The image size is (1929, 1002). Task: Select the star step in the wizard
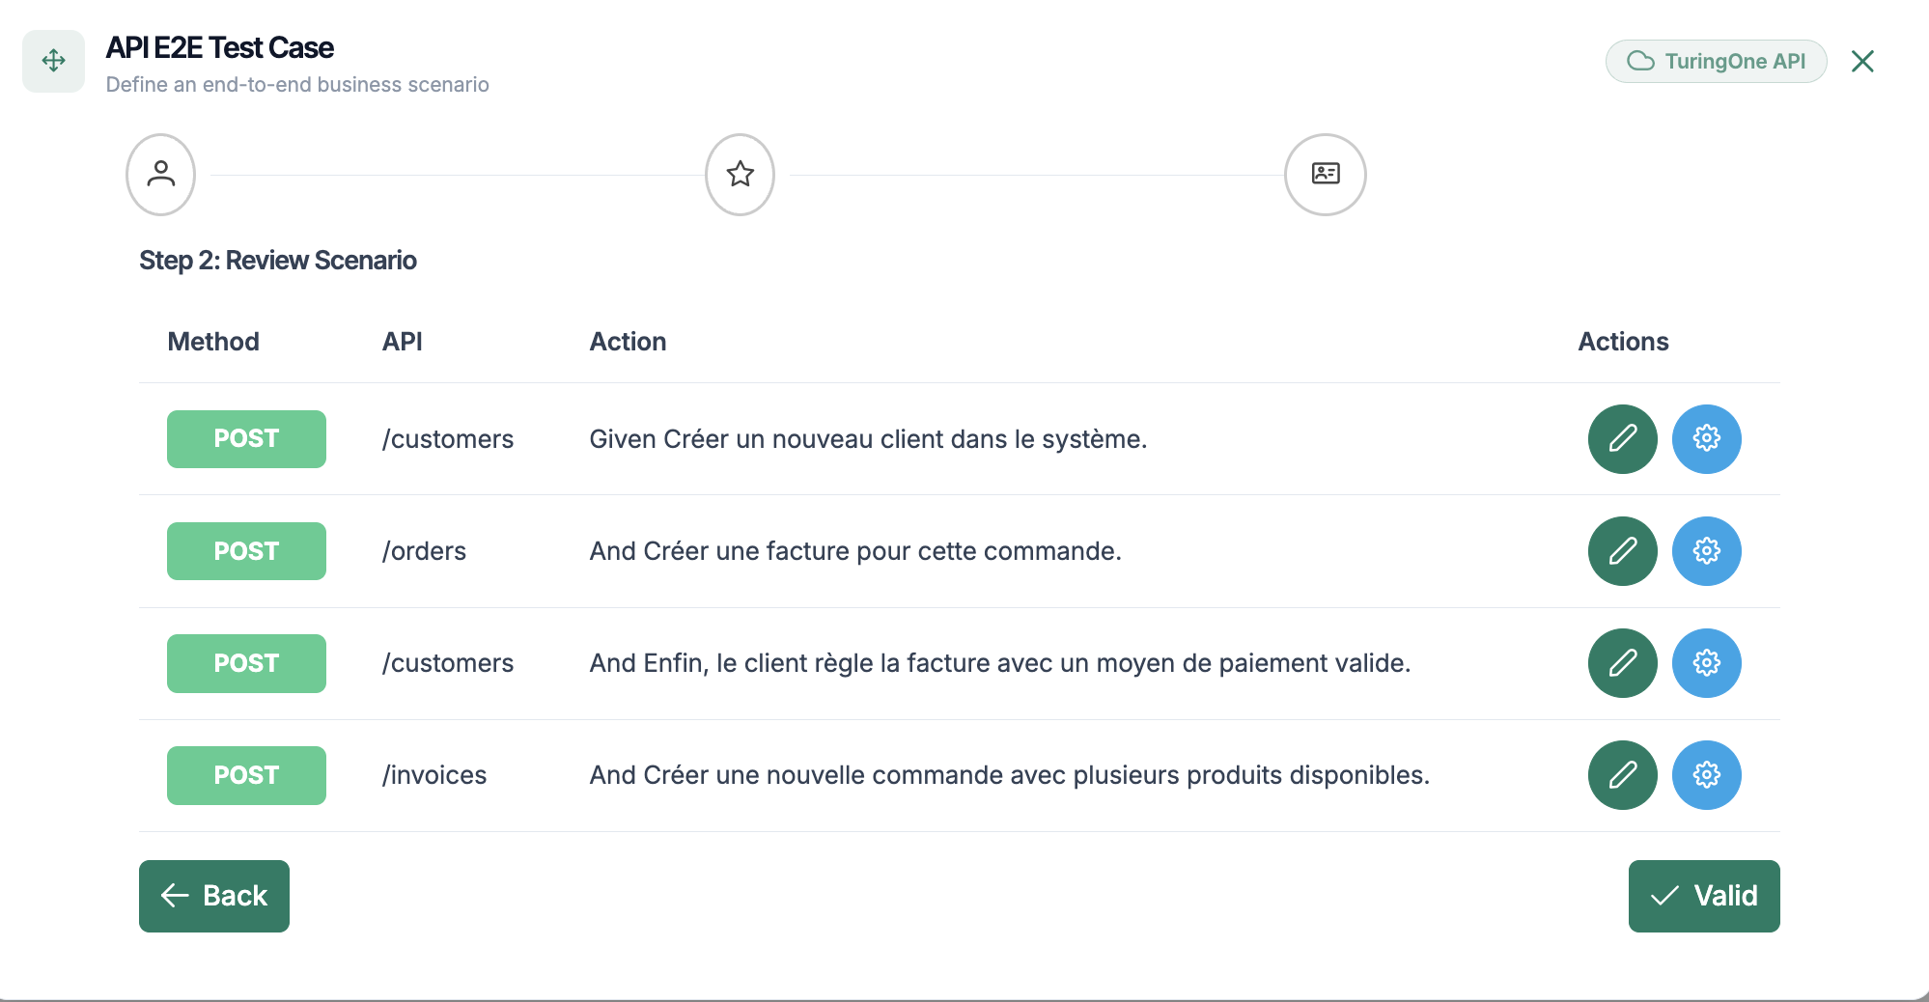[x=740, y=175]
